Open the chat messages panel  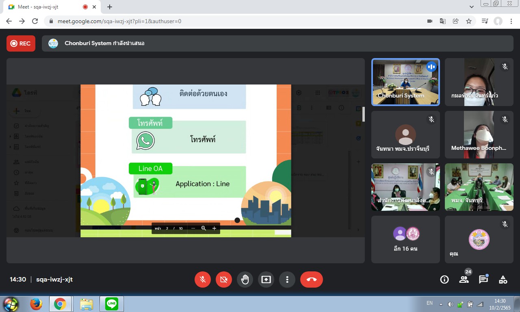click(x=483, y=279)
